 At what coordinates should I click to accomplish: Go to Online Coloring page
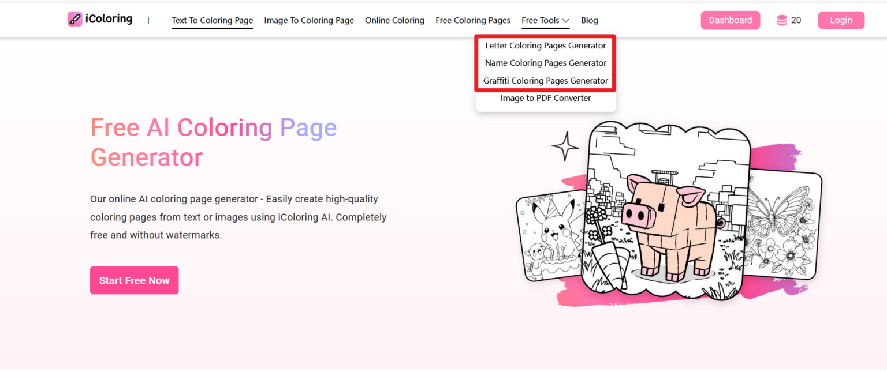pyautogui.click(x=394, y=20)
